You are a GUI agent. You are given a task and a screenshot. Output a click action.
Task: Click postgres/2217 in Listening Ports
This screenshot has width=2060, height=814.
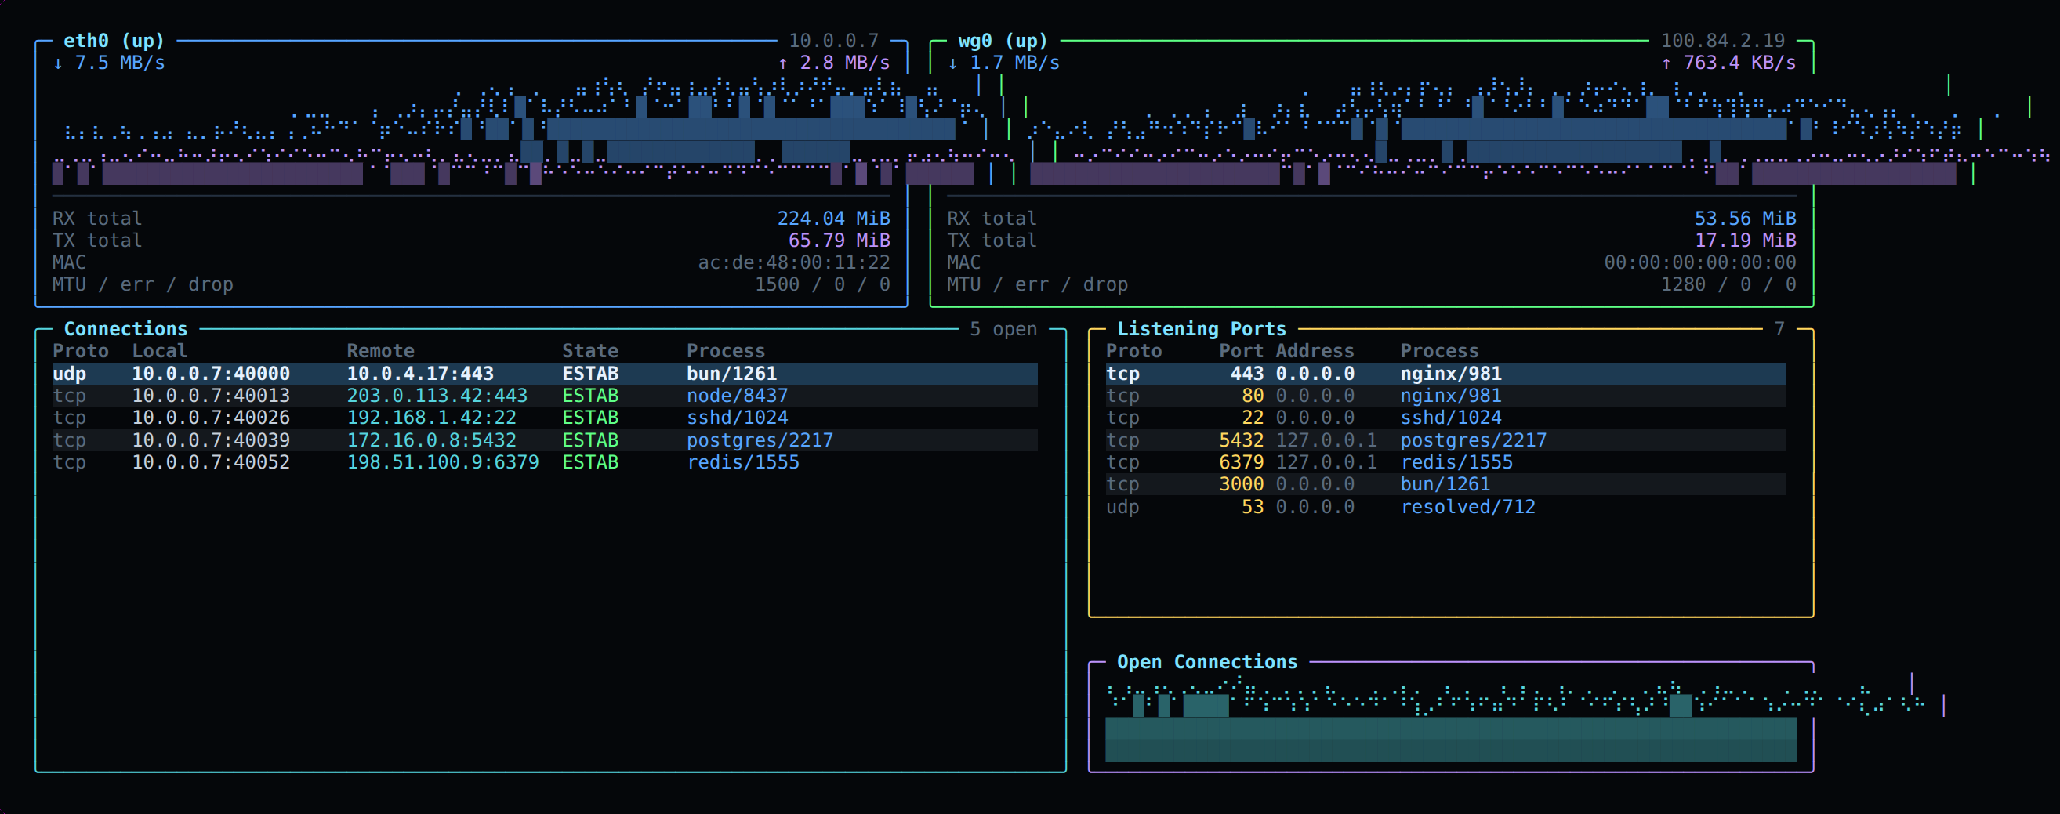coord(1473,440)
